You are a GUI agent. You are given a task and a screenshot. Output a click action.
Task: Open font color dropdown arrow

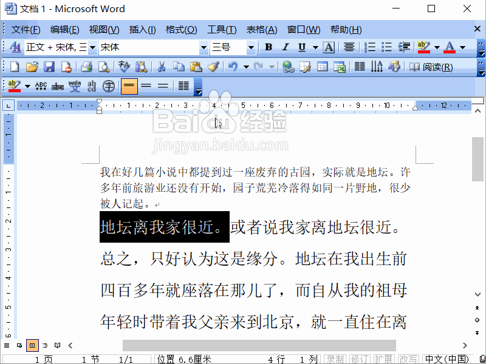coord(462,48)
